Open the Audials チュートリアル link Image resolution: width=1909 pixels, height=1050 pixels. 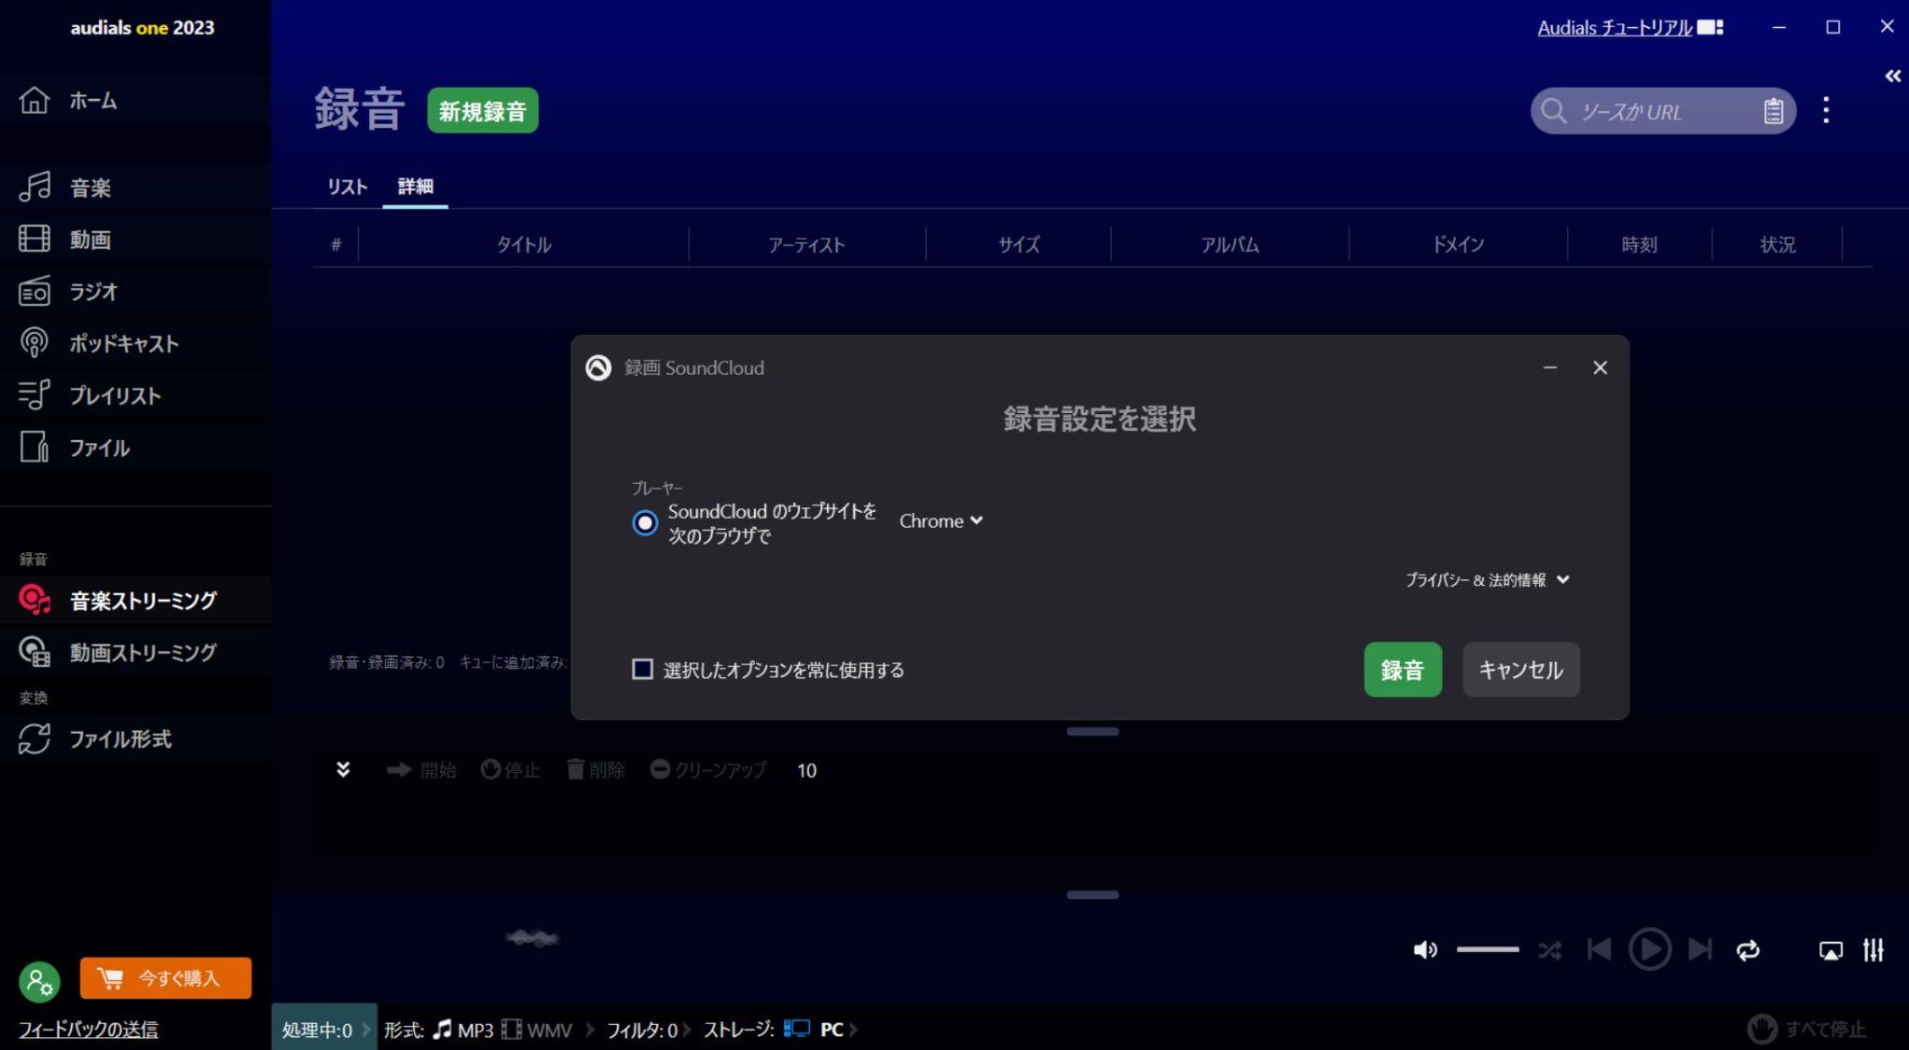click(1614, 28)
